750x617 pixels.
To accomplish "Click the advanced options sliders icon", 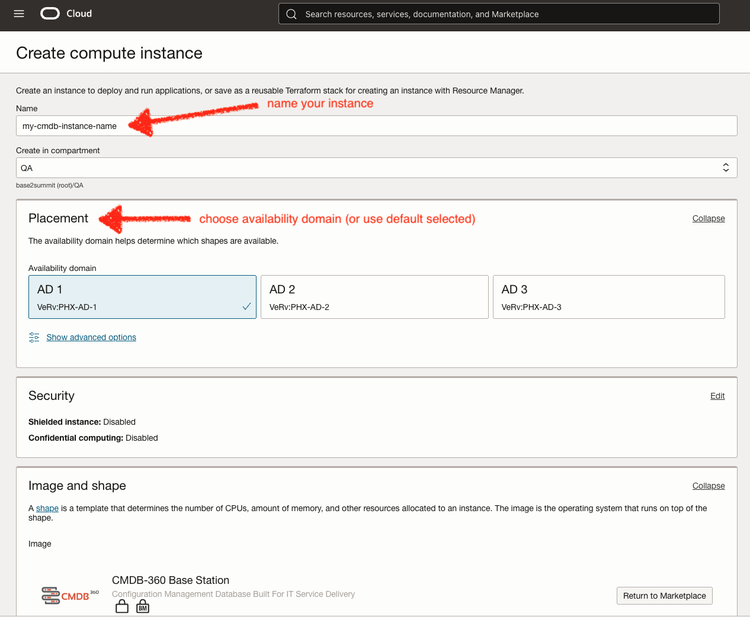I will [34, 337].
